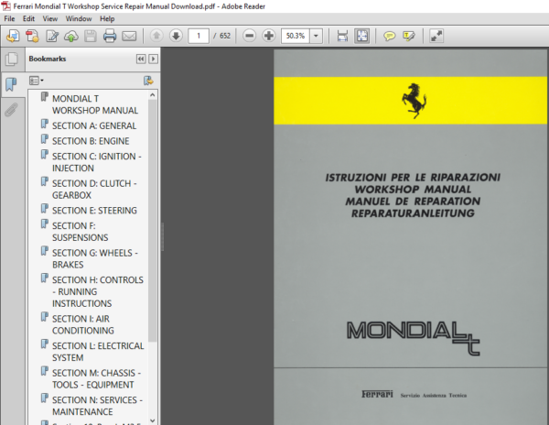Zoom in with the plus button
The image size is (549, 425).
tap(268, 36)
